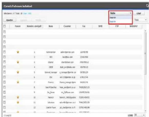149x117 pixels.
Task: Check the box for speed dial number 6 row
Action: [x=4, y=77]
